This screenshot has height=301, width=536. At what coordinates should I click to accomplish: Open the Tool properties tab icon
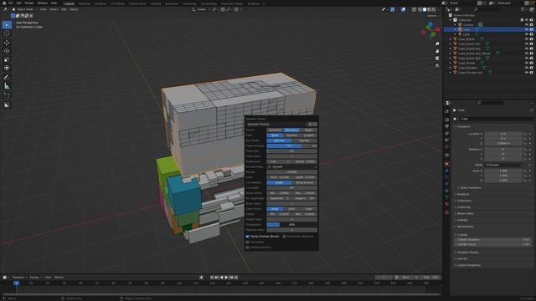tap(446, 111)
